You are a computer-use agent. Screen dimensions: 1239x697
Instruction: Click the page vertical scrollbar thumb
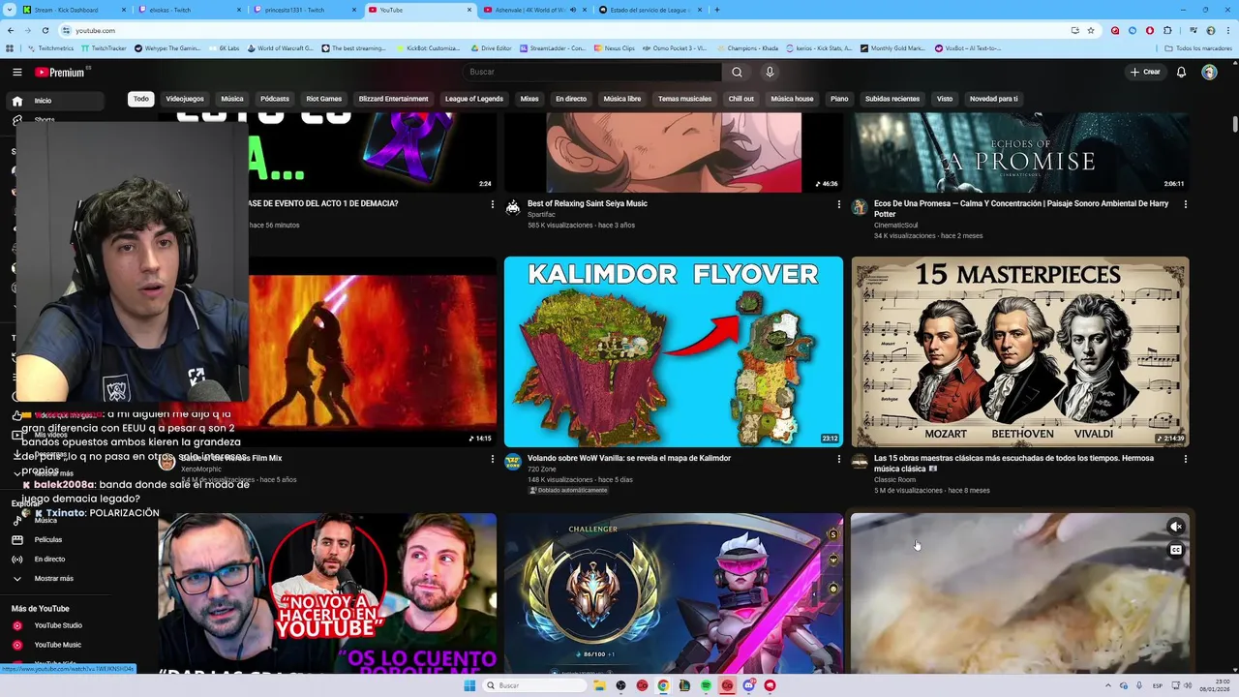(x=1234, y=125)
